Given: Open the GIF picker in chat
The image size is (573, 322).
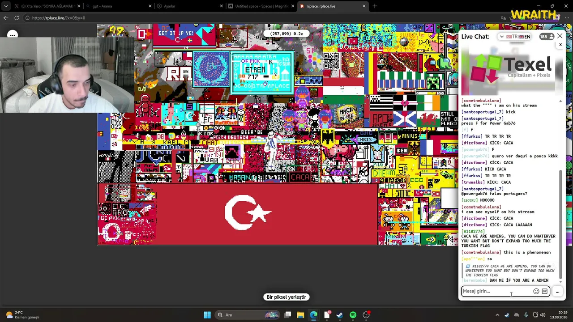Looking at the screenshot, I should [x=544, y=292].
